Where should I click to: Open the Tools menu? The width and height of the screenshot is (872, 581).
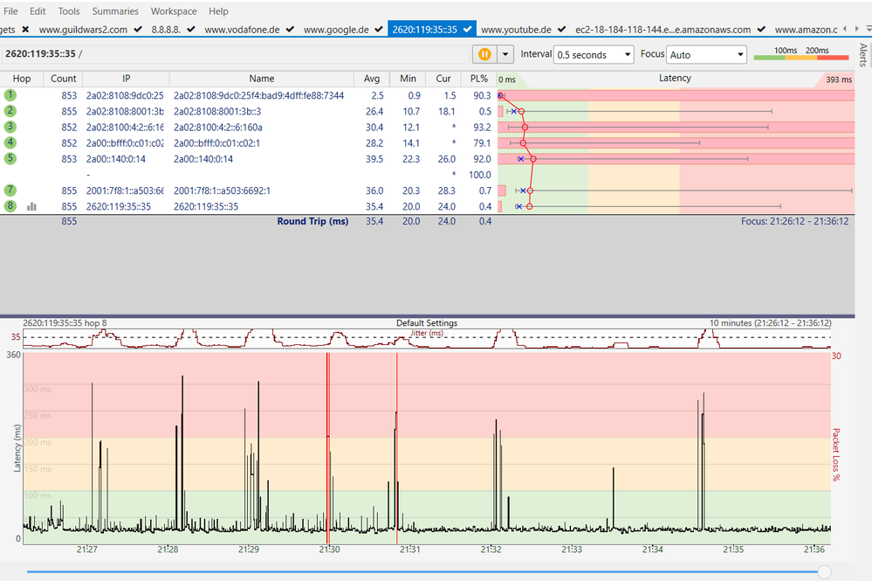coord(68,10)
